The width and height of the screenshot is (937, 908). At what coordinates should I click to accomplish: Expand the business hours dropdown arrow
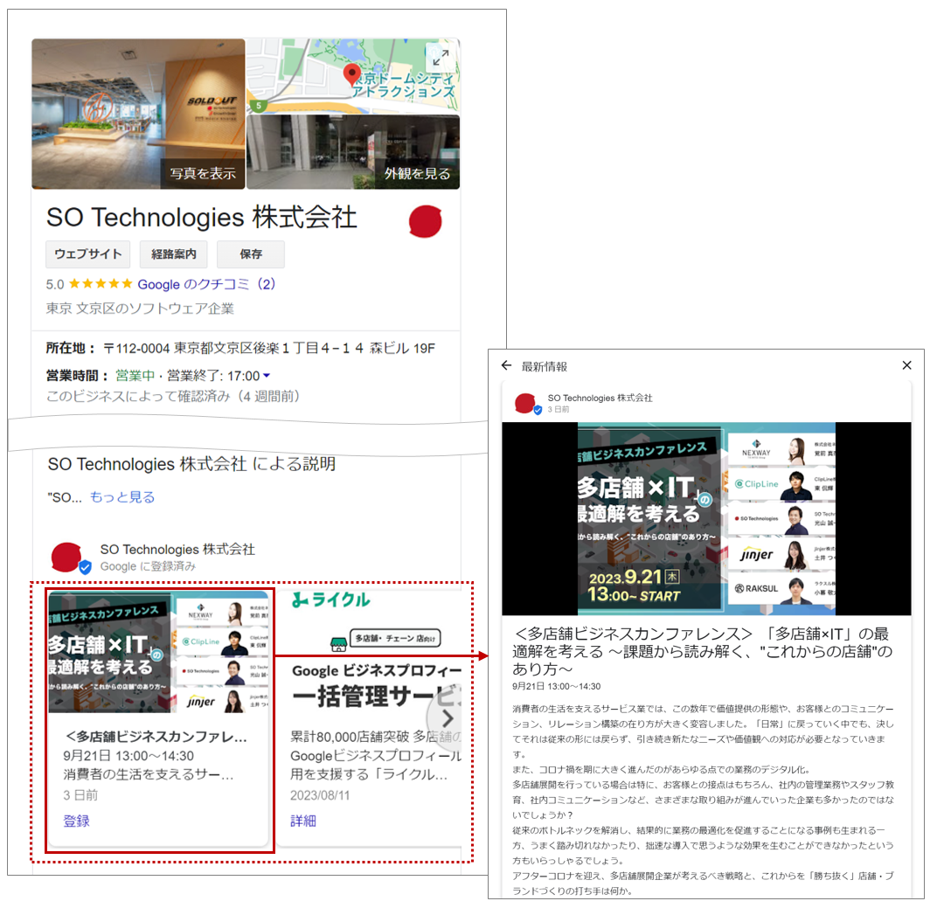267,377
